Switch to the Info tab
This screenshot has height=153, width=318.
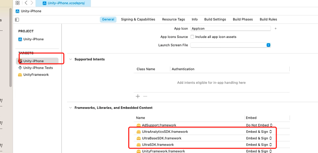click(195, 19)
